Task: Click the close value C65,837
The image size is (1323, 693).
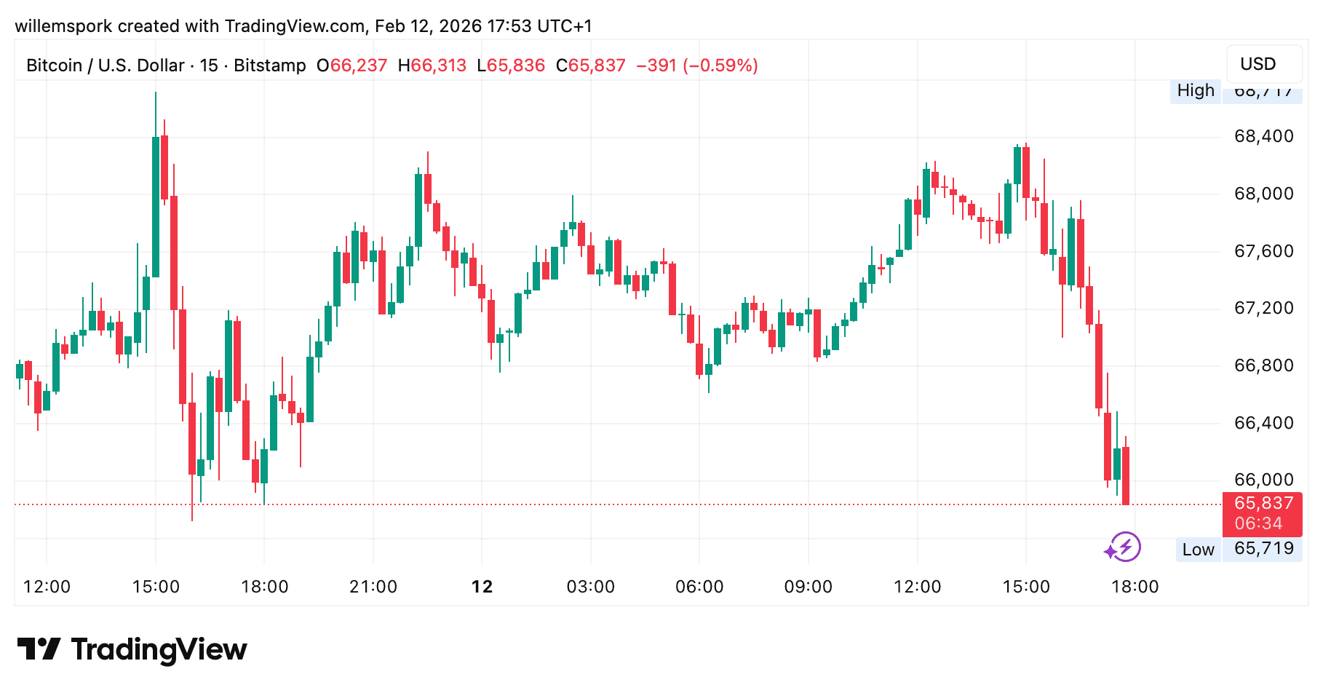Action: [x=590, y=66]
